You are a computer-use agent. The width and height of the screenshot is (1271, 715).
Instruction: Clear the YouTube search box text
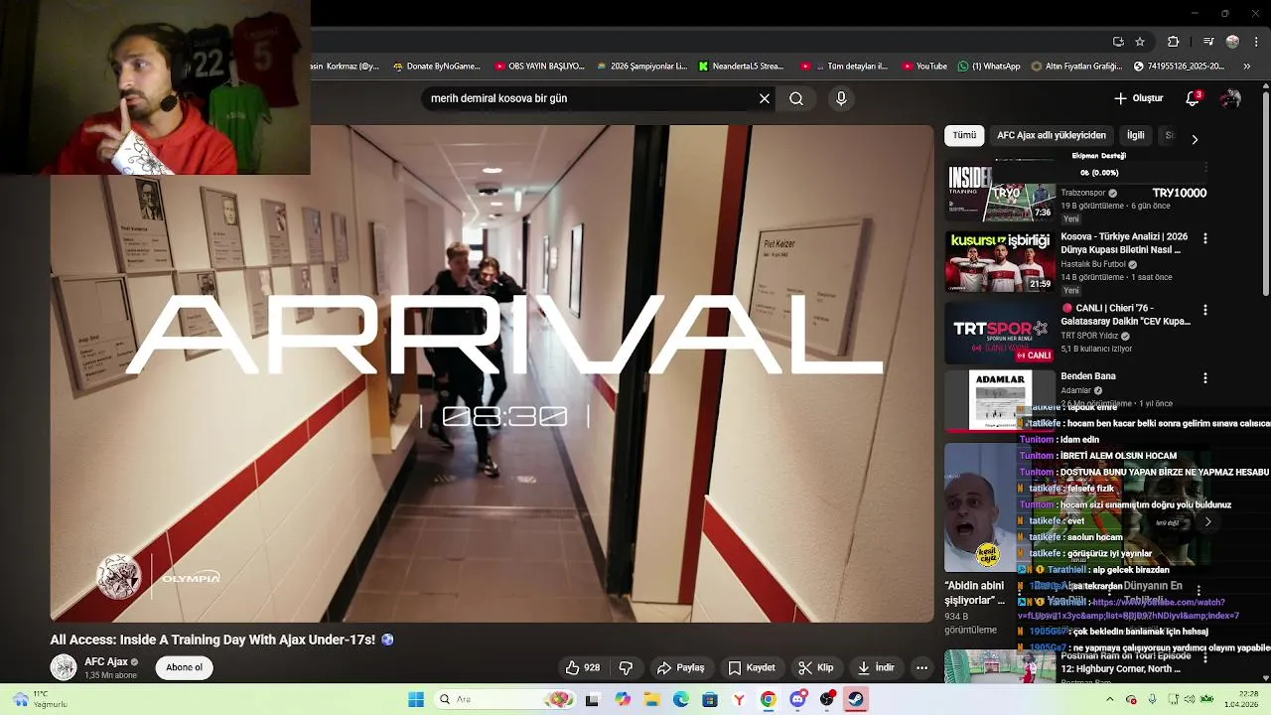pos(765,98)
